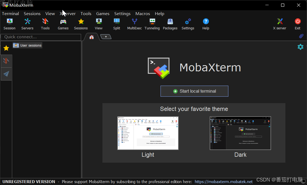307x185 pixels.
Task: Start the X server icon
Action: click(x=279, y=24)
